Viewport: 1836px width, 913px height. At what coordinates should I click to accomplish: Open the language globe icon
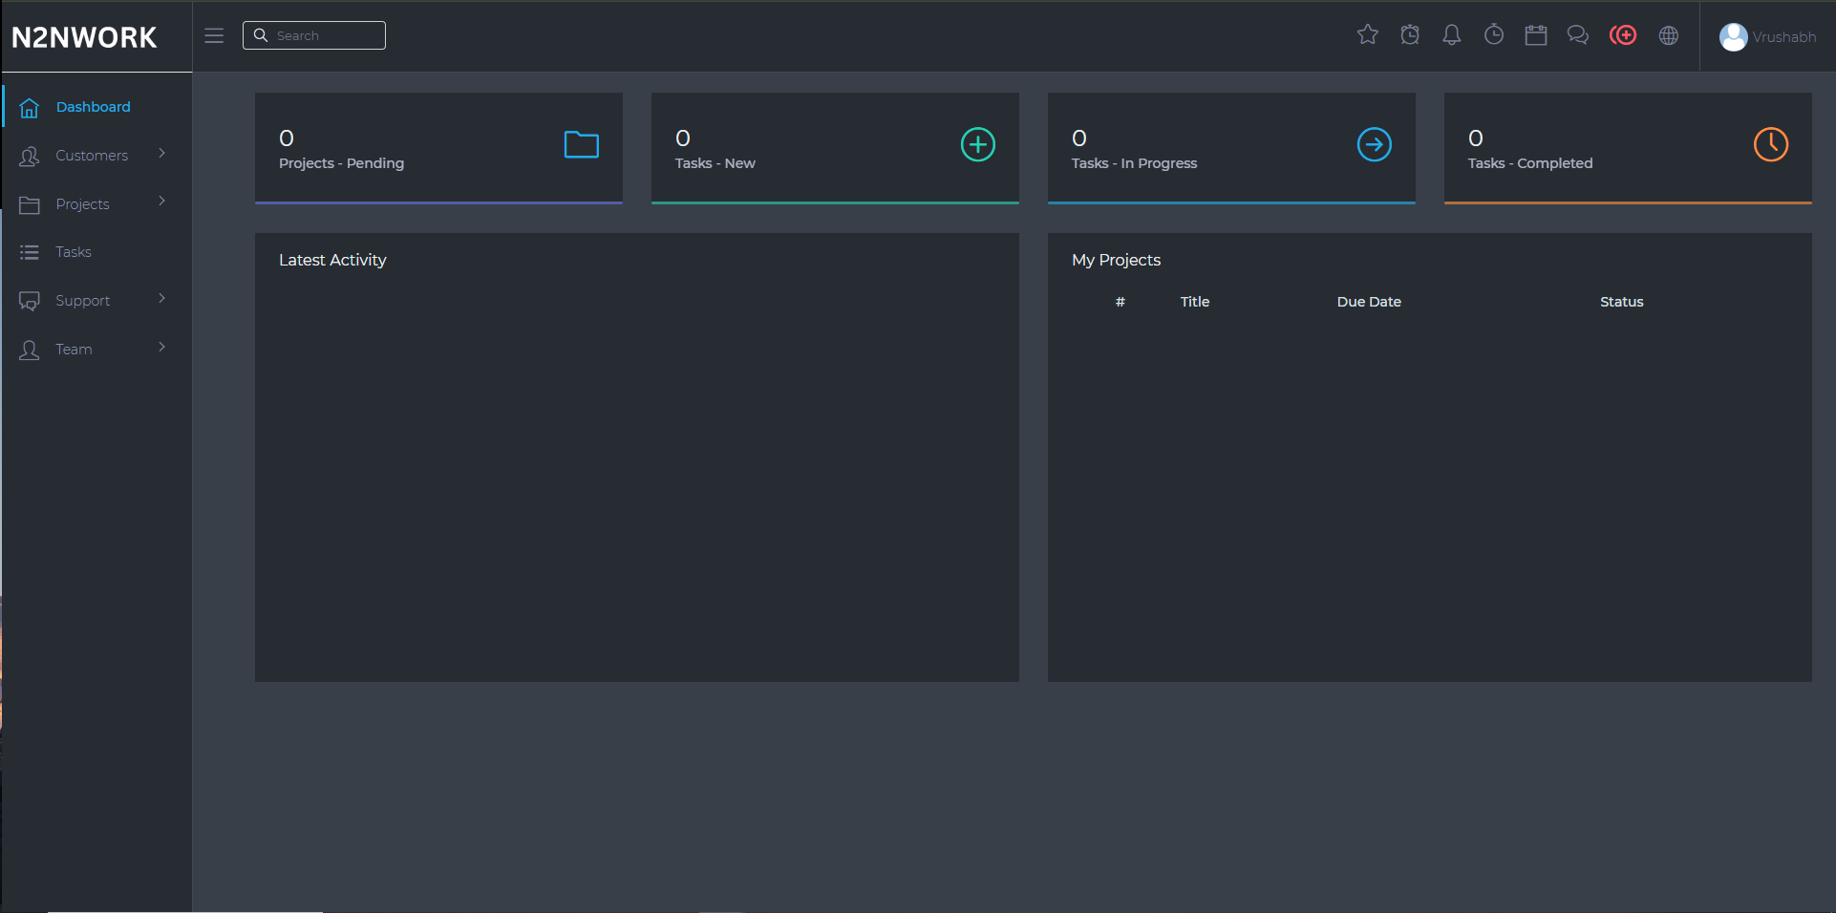tap(1668, 35)
